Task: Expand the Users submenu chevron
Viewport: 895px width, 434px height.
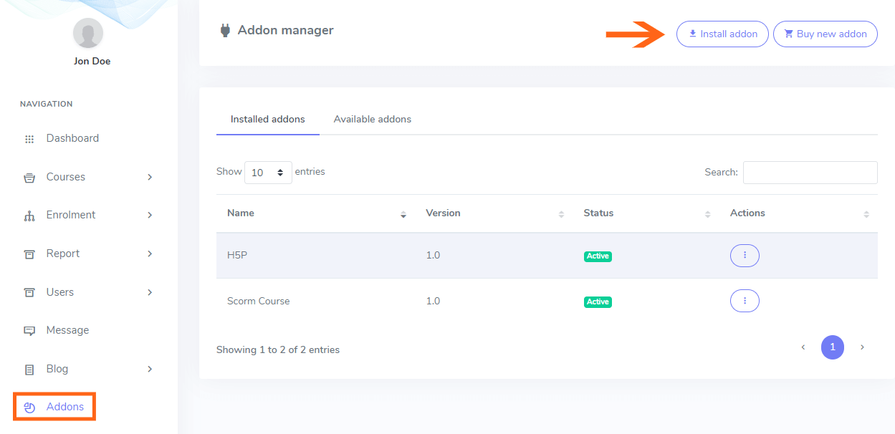Action: [150, 292]
